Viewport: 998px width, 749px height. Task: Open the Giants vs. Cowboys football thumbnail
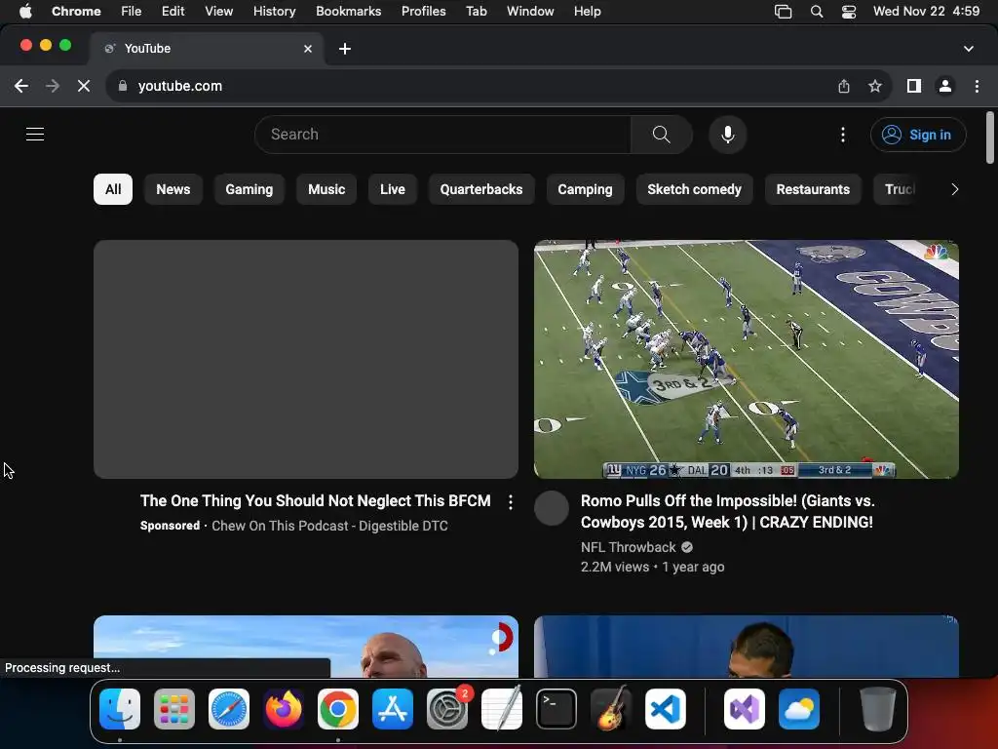[746, 359]
